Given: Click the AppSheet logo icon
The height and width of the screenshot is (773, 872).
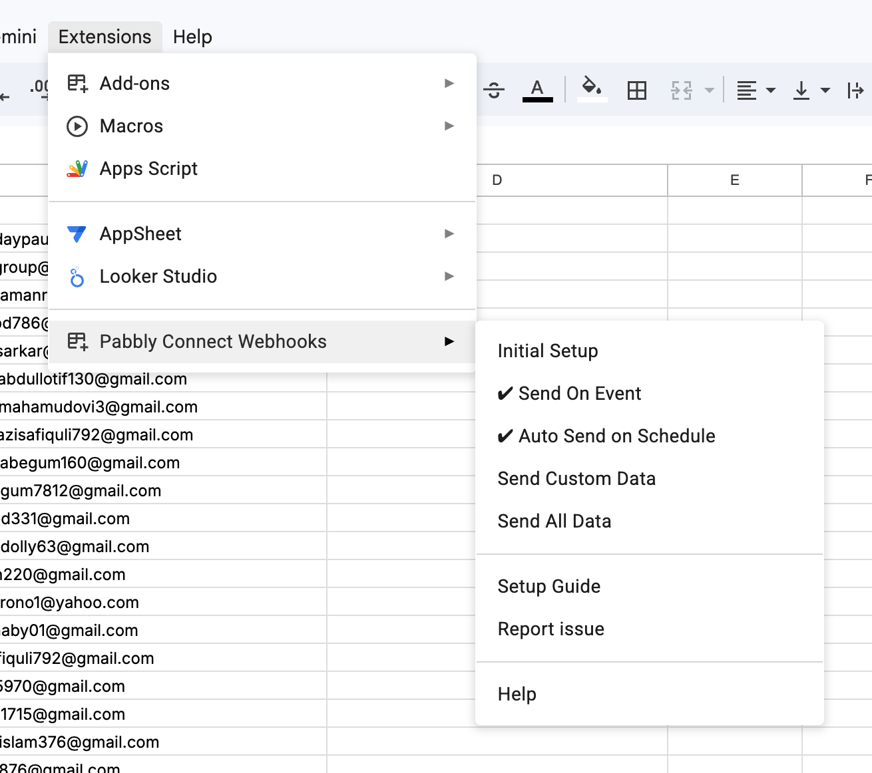Looking at the screenshot, I should pyautogui.click(x=77, y=233).
